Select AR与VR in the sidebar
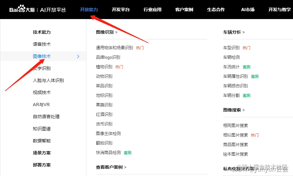Screen dimensions: 293x176 [x=41, y=105]
